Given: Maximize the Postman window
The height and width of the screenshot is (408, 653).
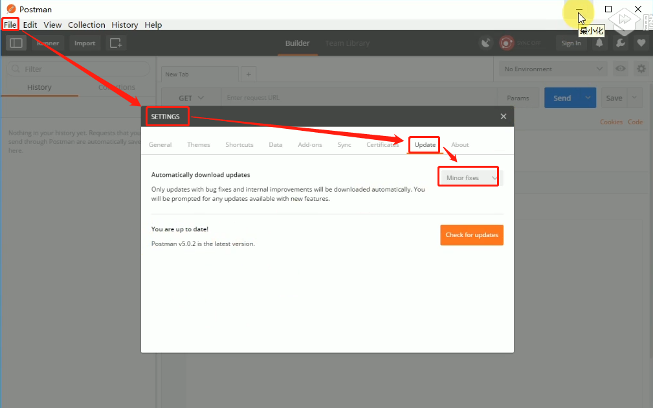Looking at the screenshot, I should click(608, 9).
